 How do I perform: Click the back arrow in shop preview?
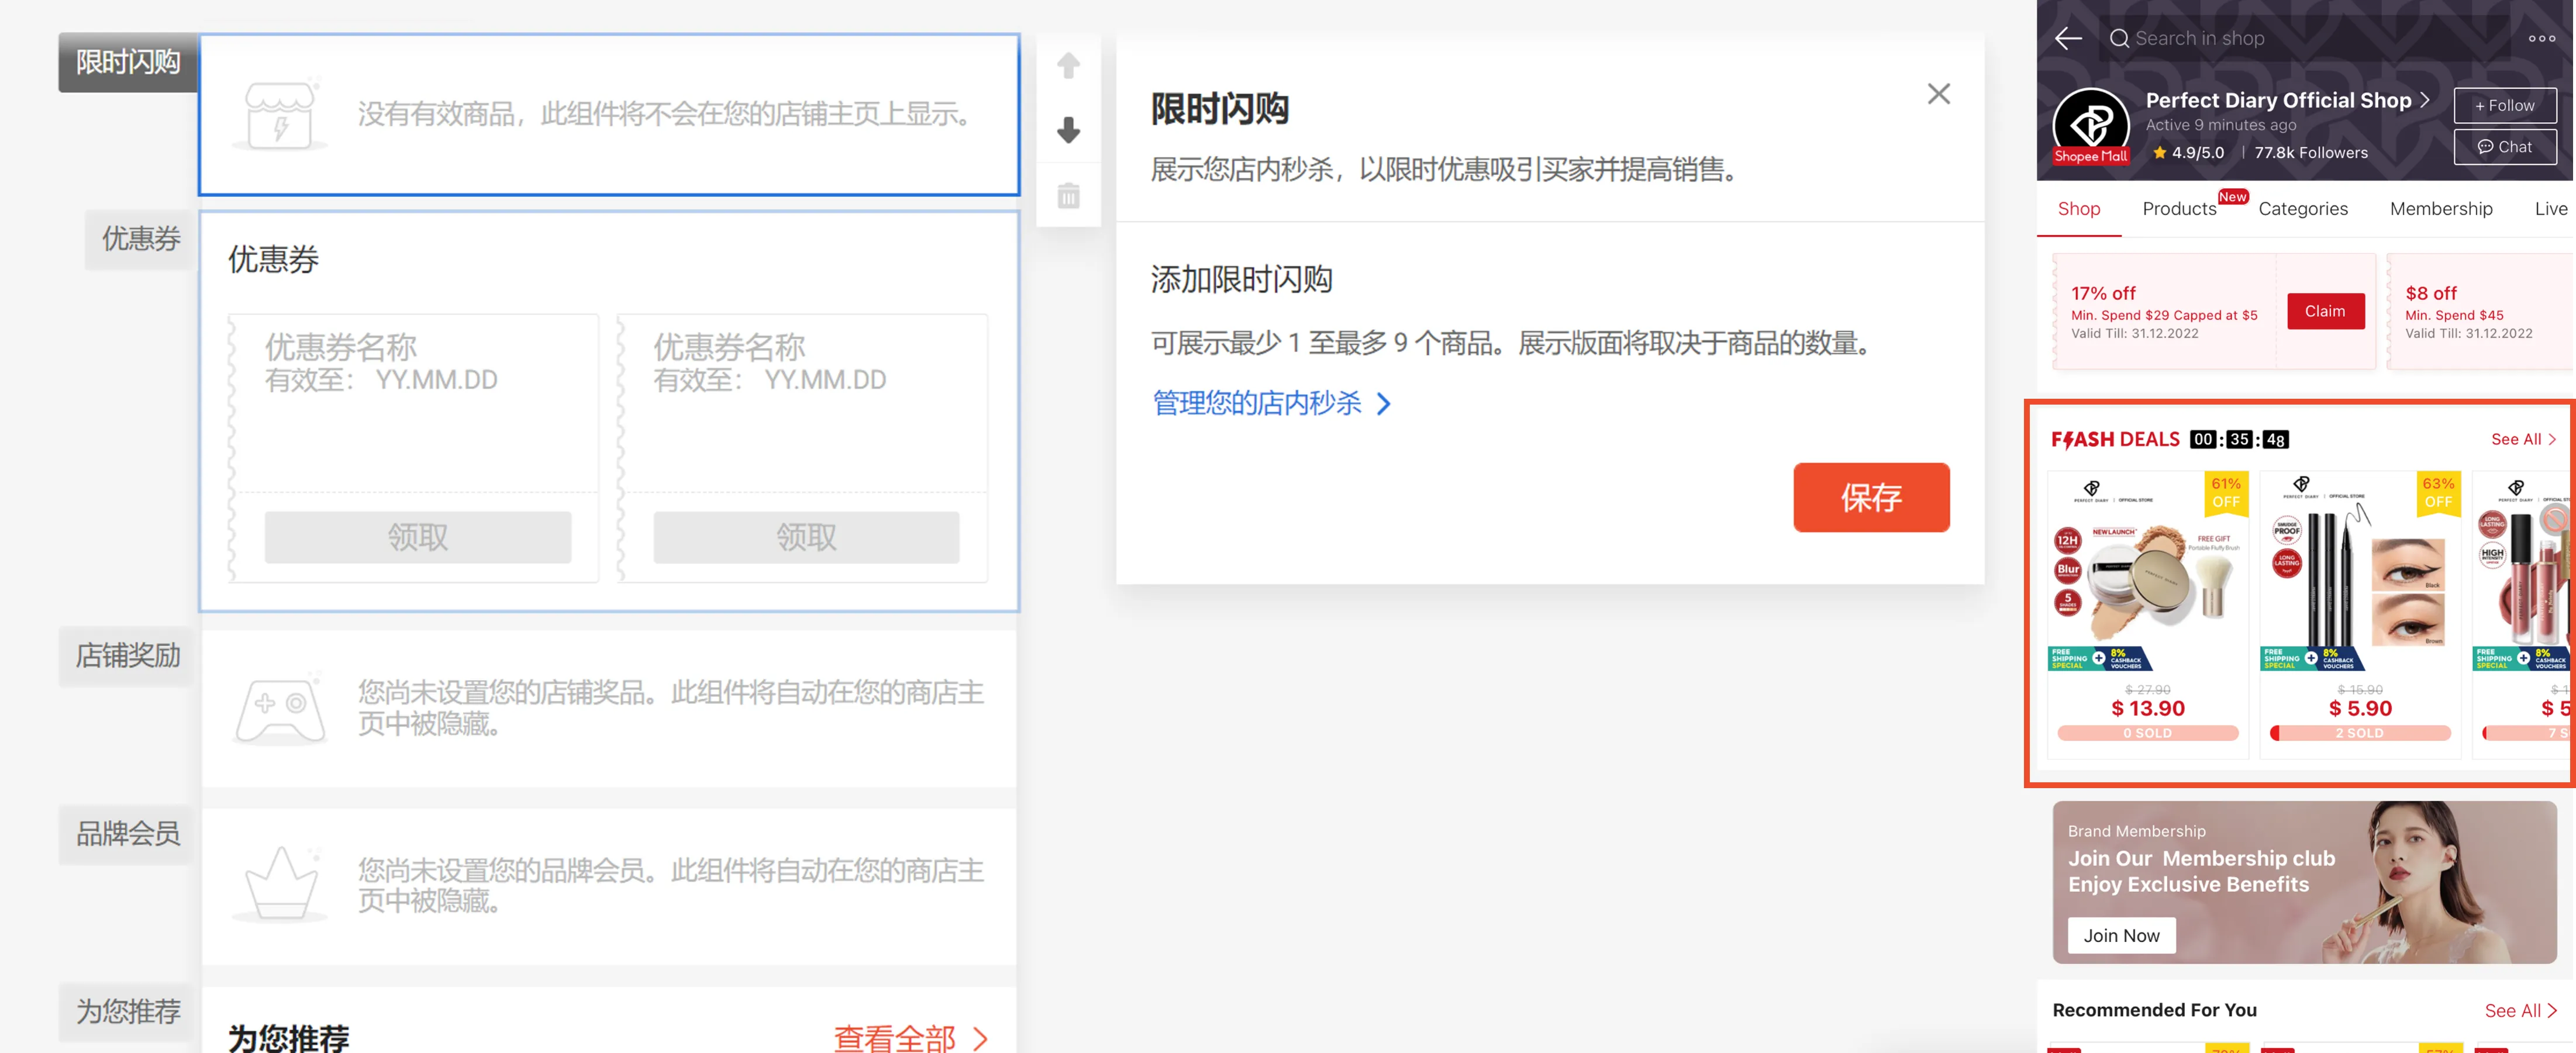[x=2068, y=37]
